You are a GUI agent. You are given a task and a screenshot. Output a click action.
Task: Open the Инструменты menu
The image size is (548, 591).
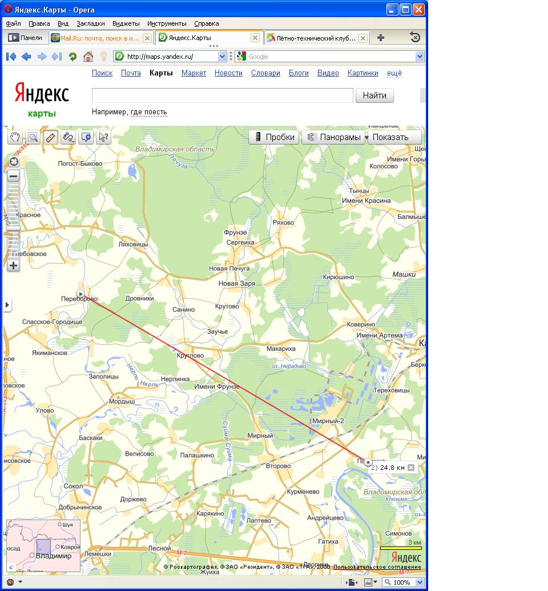(x=167, y=23)
